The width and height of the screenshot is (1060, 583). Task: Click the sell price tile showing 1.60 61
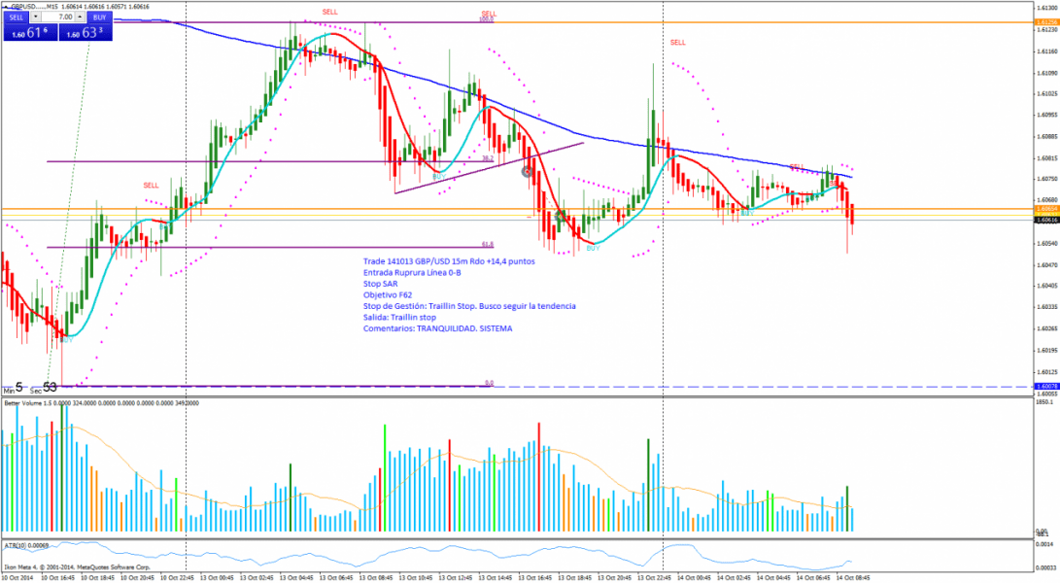[x=28, y=33]
